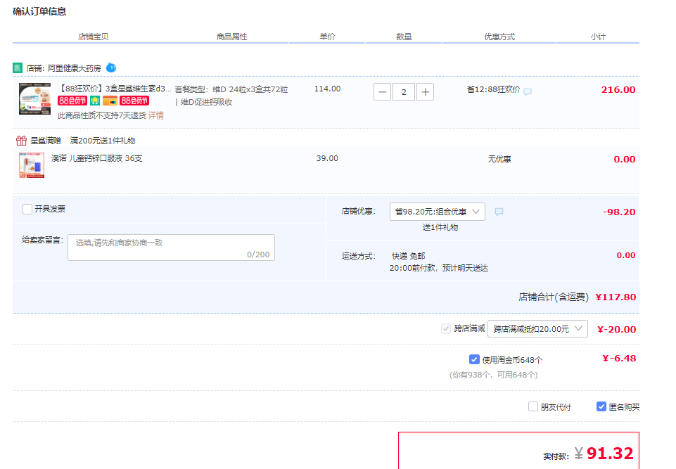The image size is (676, 469).
Task: Open product title 【88狂欢价】3盒星鲨维生素d3
Action: point(114,89)
